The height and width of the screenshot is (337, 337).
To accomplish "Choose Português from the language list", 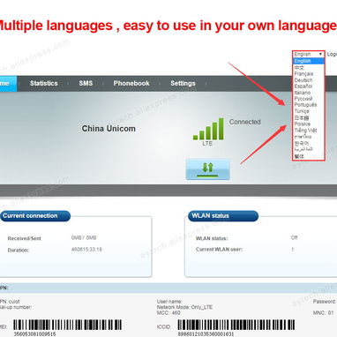I will point(305,105).
